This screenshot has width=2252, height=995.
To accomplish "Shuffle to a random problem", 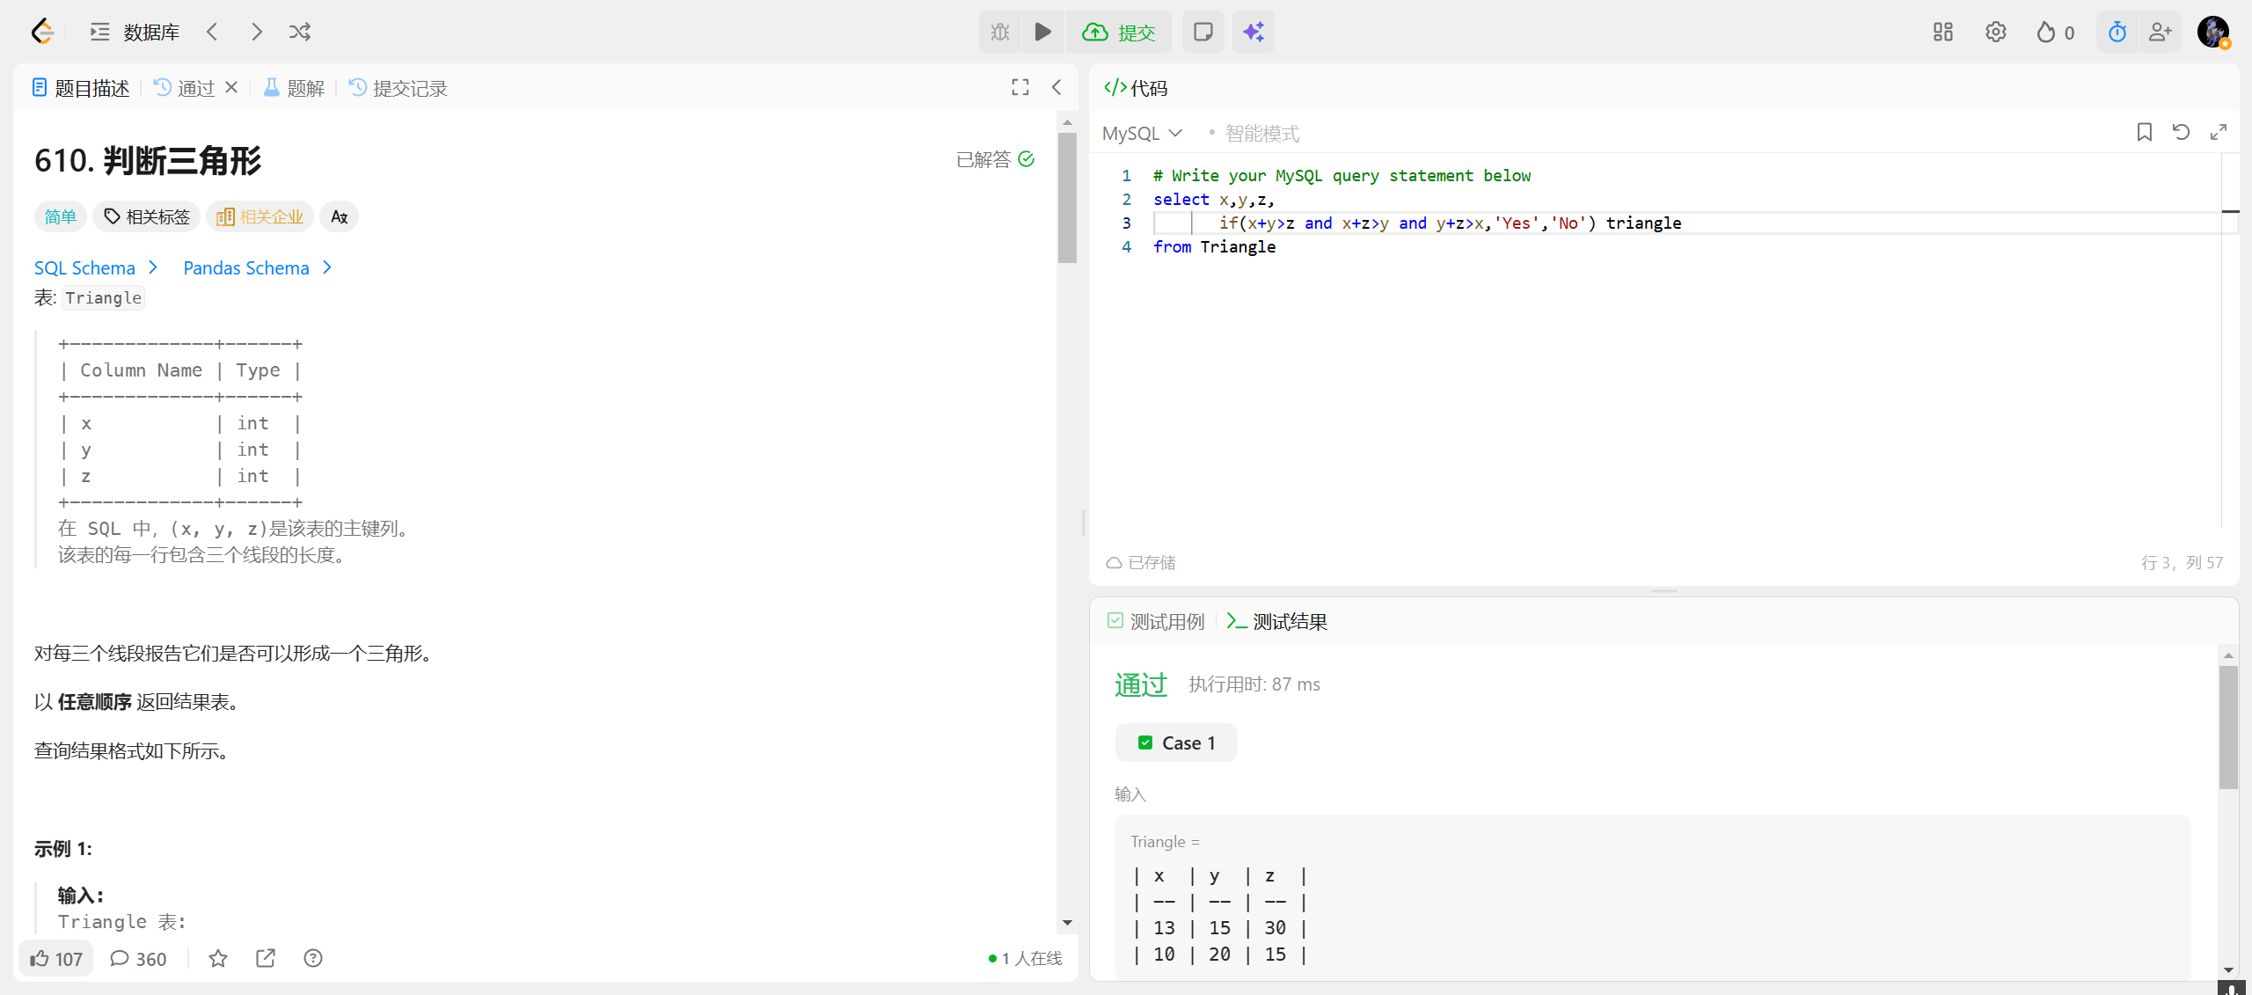I will pos(300,33).
